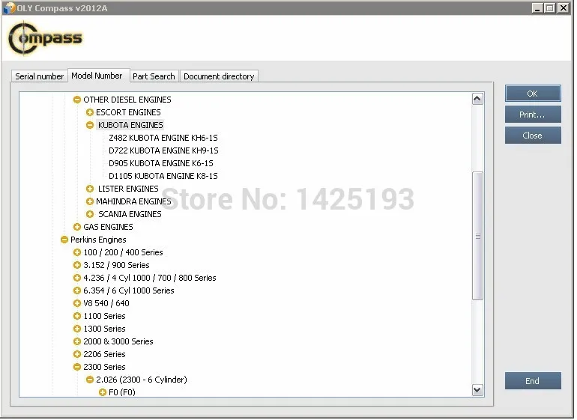Select the Model Number tab
The image size is (577, 420).
[97, 76]
